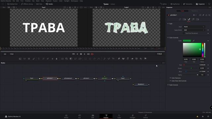Viewport: 212px width, 119px height.
Task: Pick a color with the eyedropper
Action: pos(193,41)
